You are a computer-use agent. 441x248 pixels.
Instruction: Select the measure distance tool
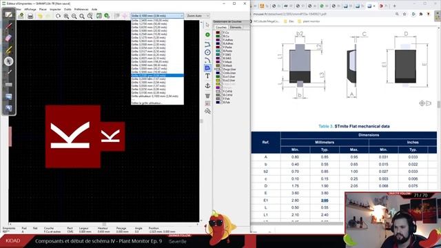click(207, 111)
